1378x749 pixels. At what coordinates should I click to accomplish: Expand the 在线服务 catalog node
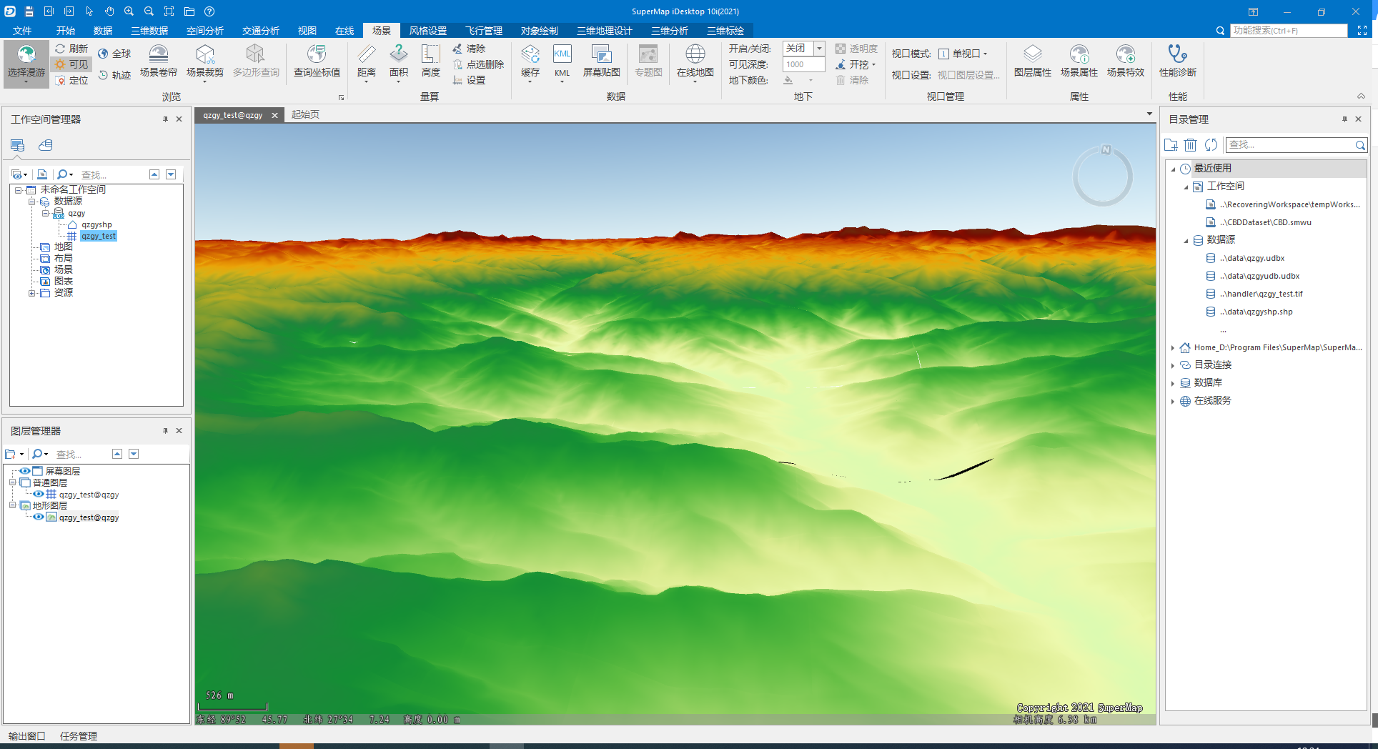[x=1173, y=401]
